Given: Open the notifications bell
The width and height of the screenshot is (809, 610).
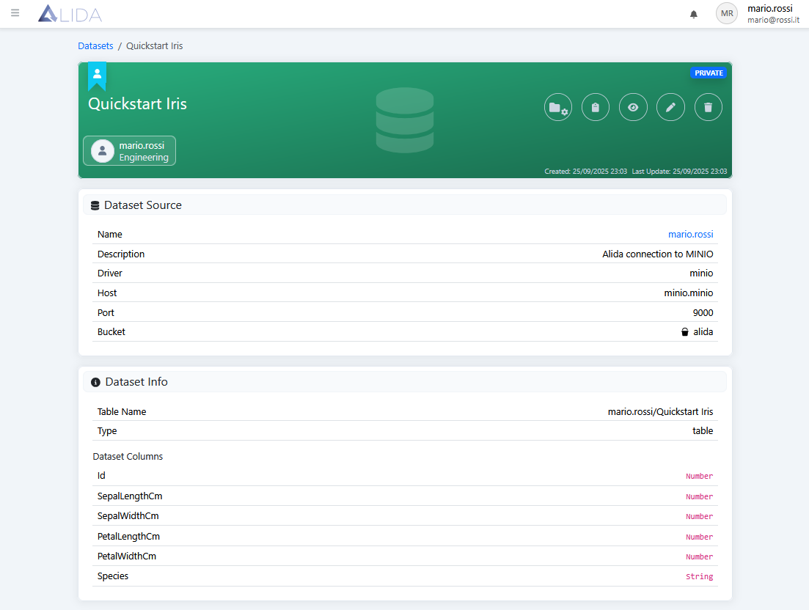Looking at the screenshot, I should pyautogui.click(x=693, y=14).
